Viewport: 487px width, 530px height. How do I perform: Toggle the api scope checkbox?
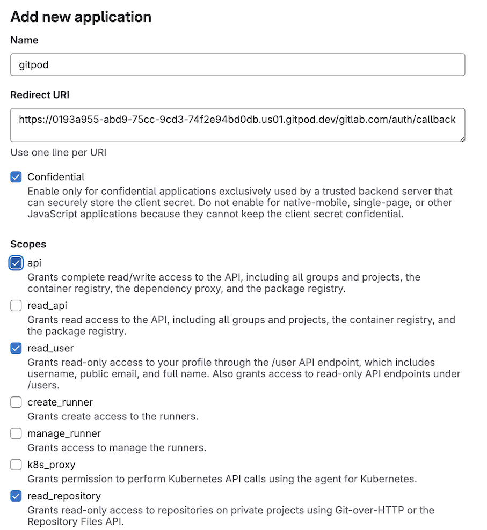tap(16, 263)
